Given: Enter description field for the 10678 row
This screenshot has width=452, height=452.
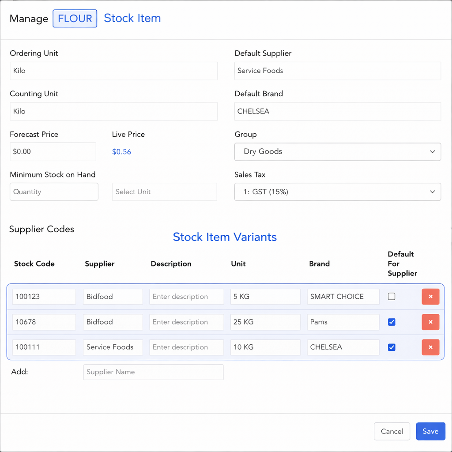Looking at the screenshot, I should point(187,322).
